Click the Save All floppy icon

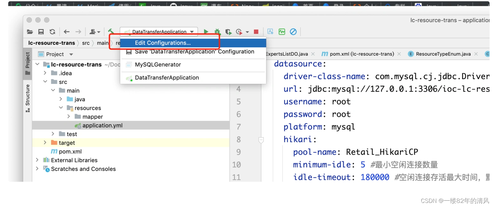point(41,32)
